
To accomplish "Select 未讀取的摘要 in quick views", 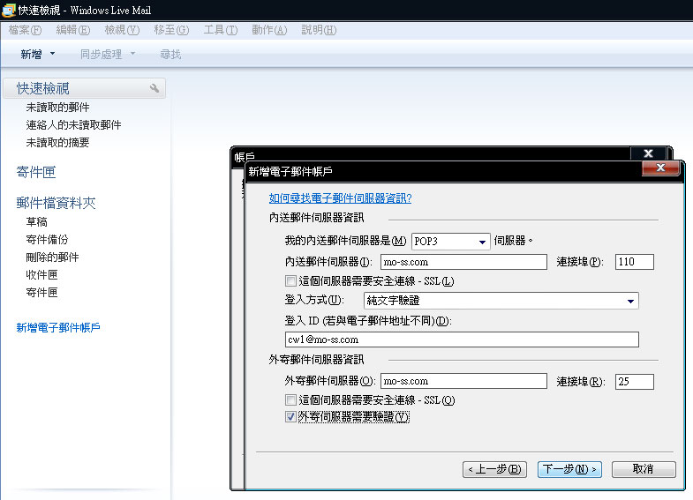I will point(57,143).
